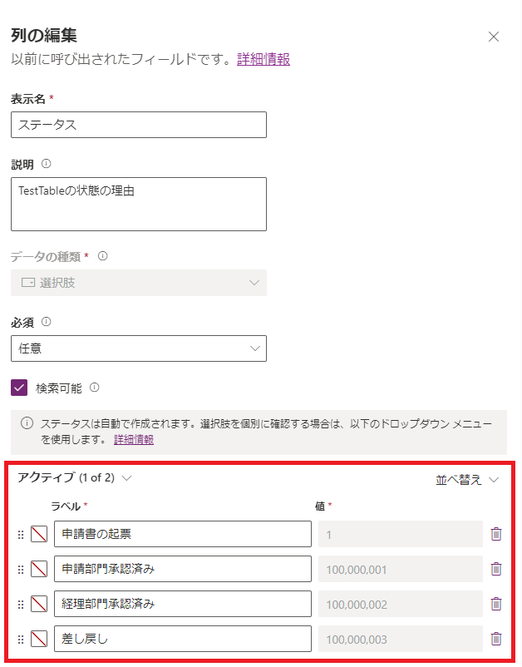The width and height of the screenshot is (522, 667).
Task: Edit the 表示名 field containing ステータス
Action: pyautogui.click(x=139, y=125)
